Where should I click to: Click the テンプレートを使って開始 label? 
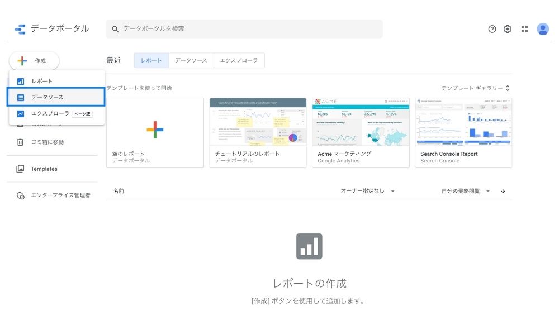click(139, 88)
